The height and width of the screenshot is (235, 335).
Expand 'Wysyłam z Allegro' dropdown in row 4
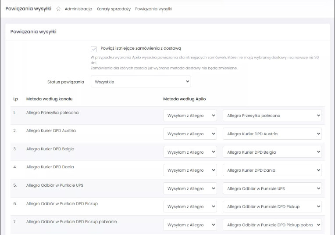click(x=190, y=170)
